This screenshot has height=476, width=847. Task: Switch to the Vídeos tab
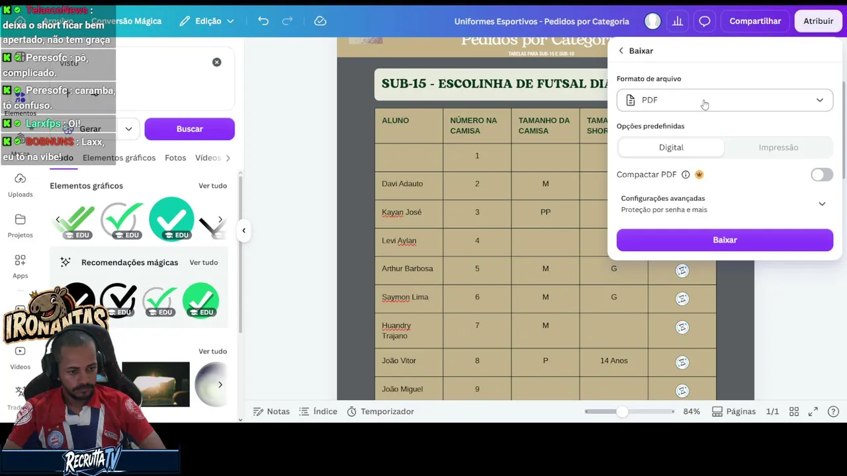pos(208,158)
